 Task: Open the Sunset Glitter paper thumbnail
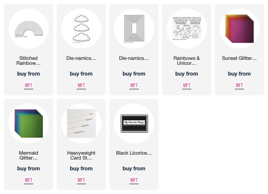(239, 29)
